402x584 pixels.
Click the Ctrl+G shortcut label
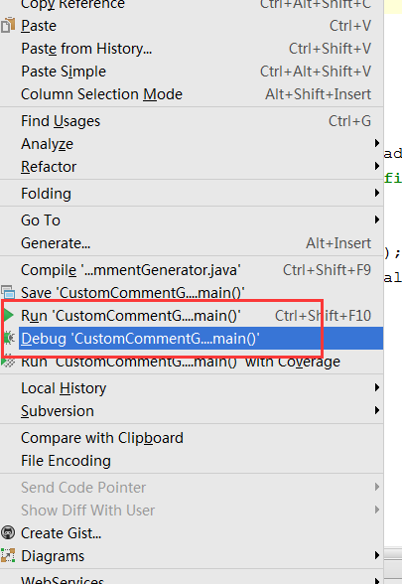(x=349, y=121)
